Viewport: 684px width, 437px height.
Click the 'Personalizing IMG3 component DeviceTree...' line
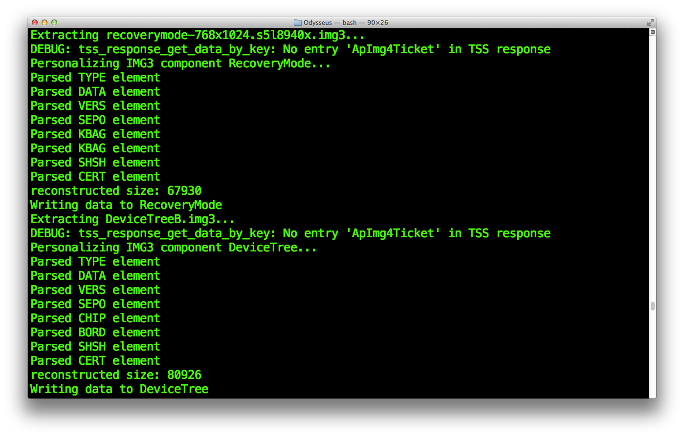(x=174, y=248)
